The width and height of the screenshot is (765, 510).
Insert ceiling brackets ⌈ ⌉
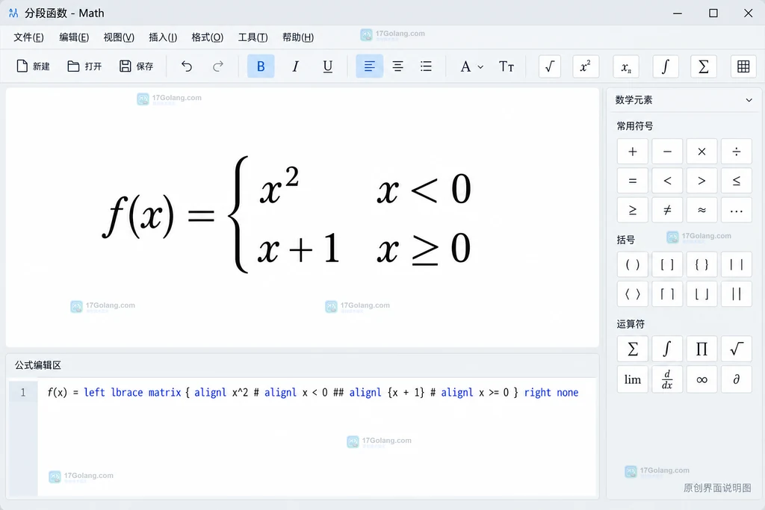tap(667, 294)
